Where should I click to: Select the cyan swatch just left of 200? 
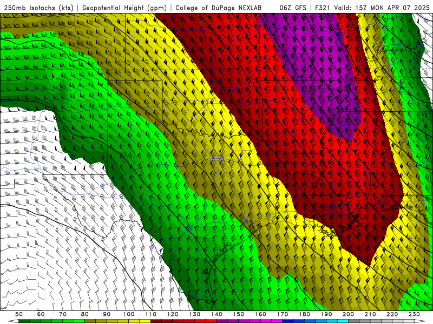pyautogui.click(x=343, y=321)
